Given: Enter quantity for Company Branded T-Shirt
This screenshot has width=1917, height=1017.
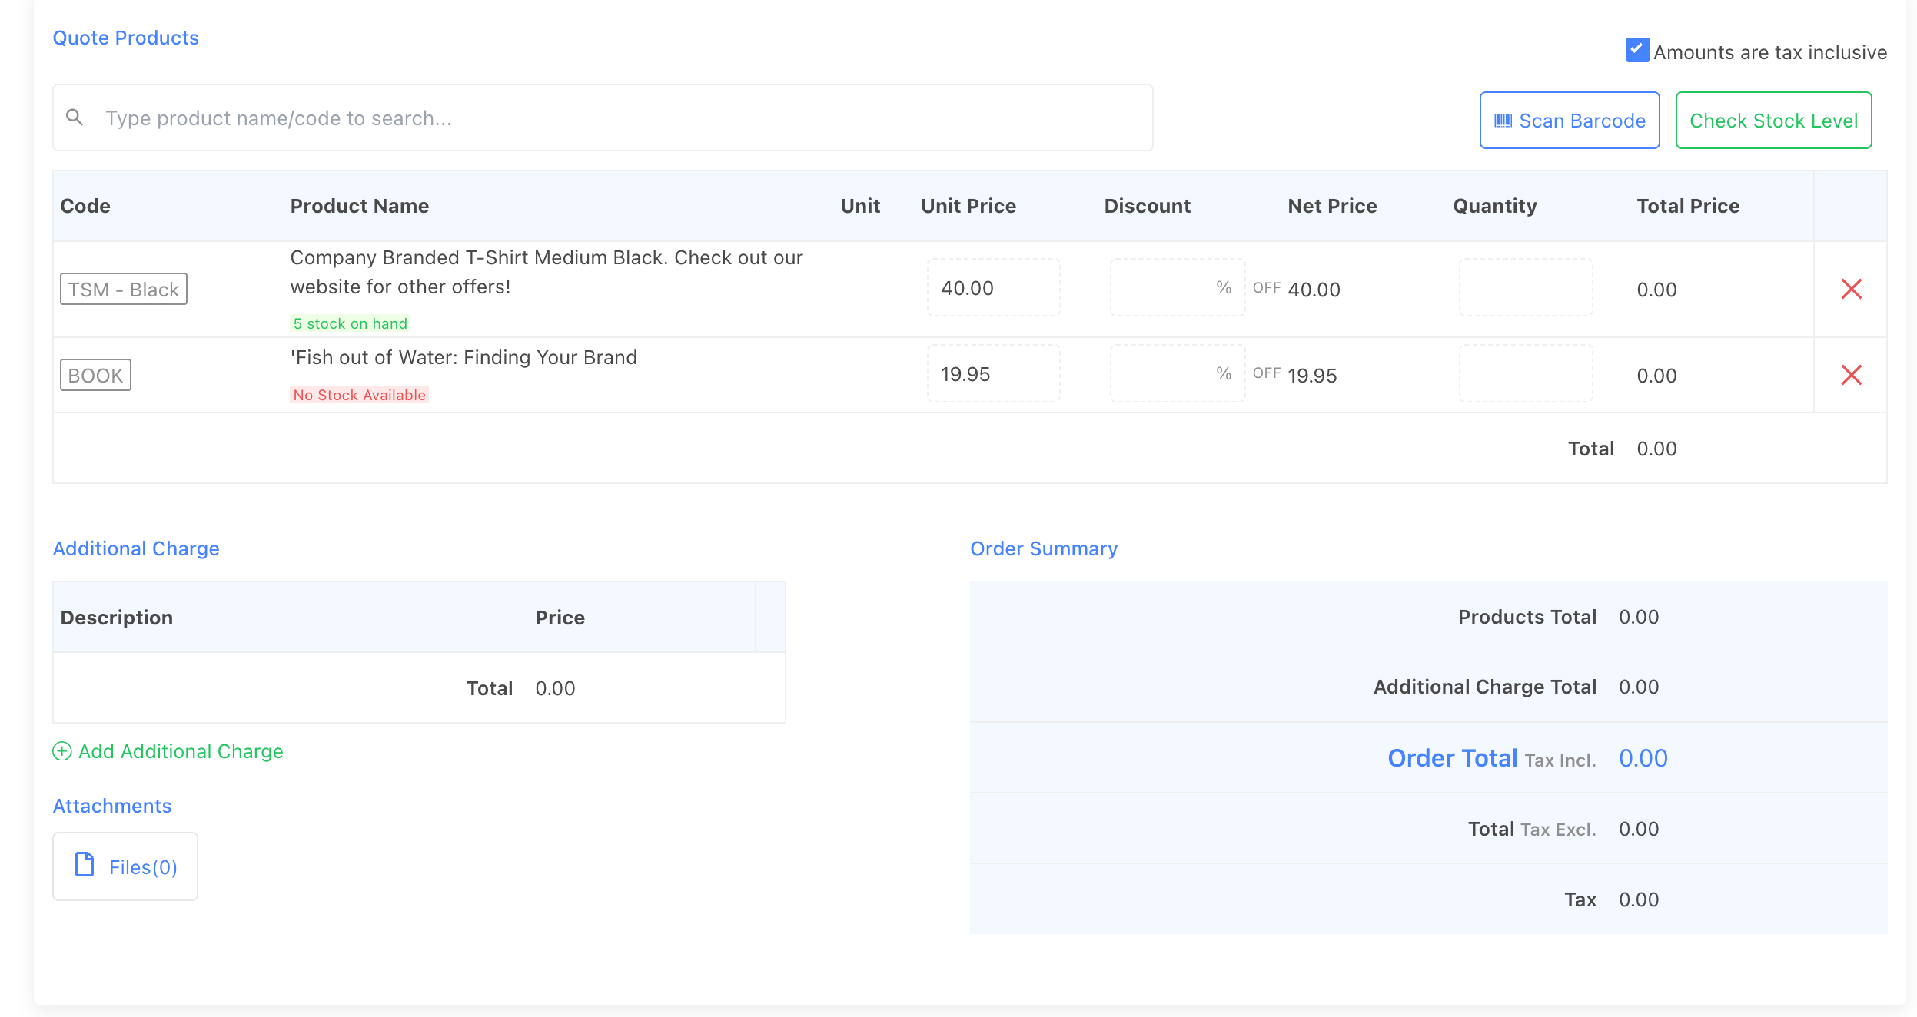Looking at the screenshot, I should click(x=1525, y=288).
